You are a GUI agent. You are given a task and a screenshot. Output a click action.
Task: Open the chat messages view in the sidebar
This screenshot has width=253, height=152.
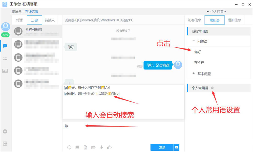(5, 46)
